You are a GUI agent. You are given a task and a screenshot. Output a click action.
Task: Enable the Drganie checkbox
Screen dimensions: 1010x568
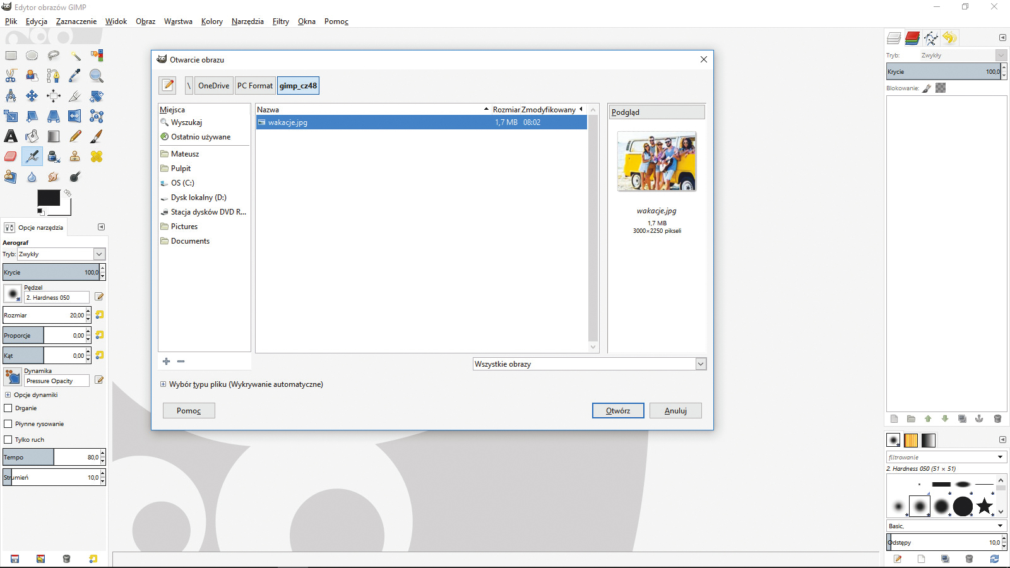click(x=8, y=408)
